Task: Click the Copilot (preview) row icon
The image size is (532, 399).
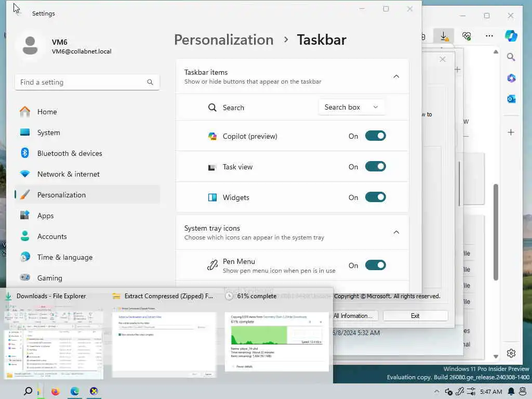Action: pos(212,137)
